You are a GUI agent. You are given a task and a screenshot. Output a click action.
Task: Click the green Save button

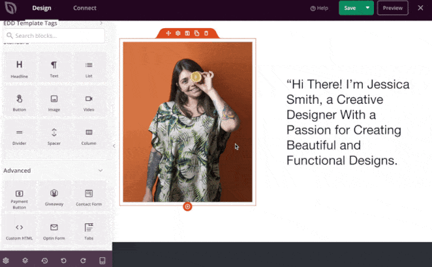350,8
